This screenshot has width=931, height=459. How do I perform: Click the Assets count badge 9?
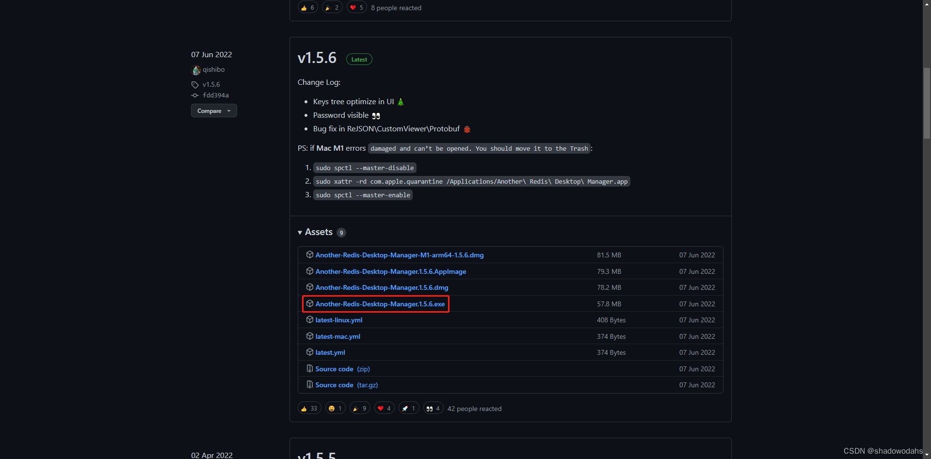pyautogui.click(x=341, y=233)
